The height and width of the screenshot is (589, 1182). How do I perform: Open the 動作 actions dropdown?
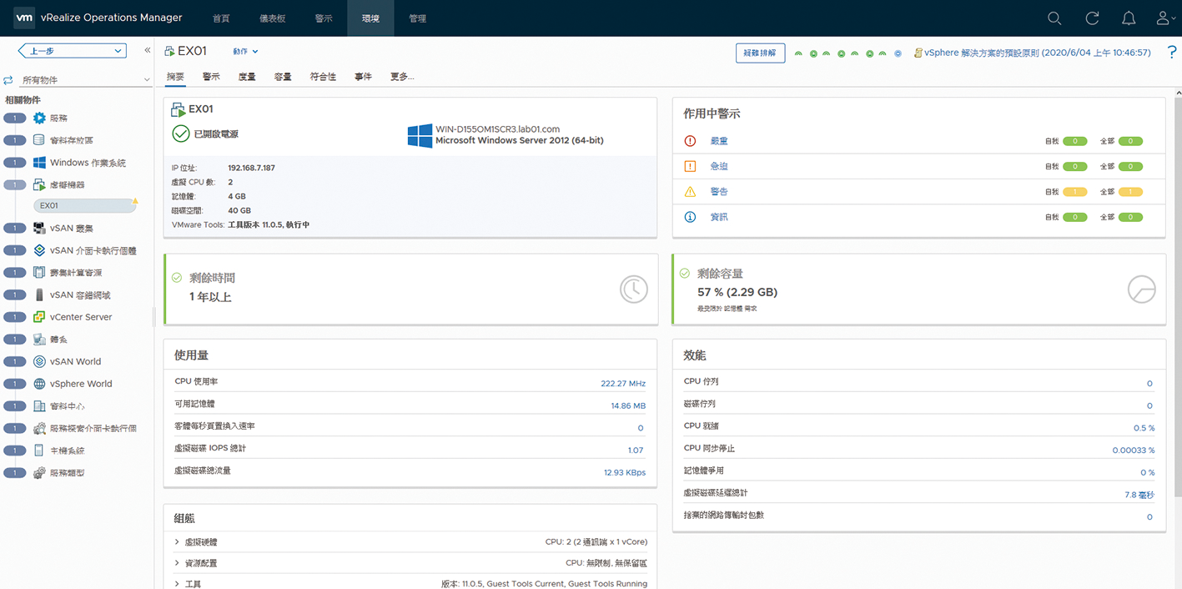[246, 52]
